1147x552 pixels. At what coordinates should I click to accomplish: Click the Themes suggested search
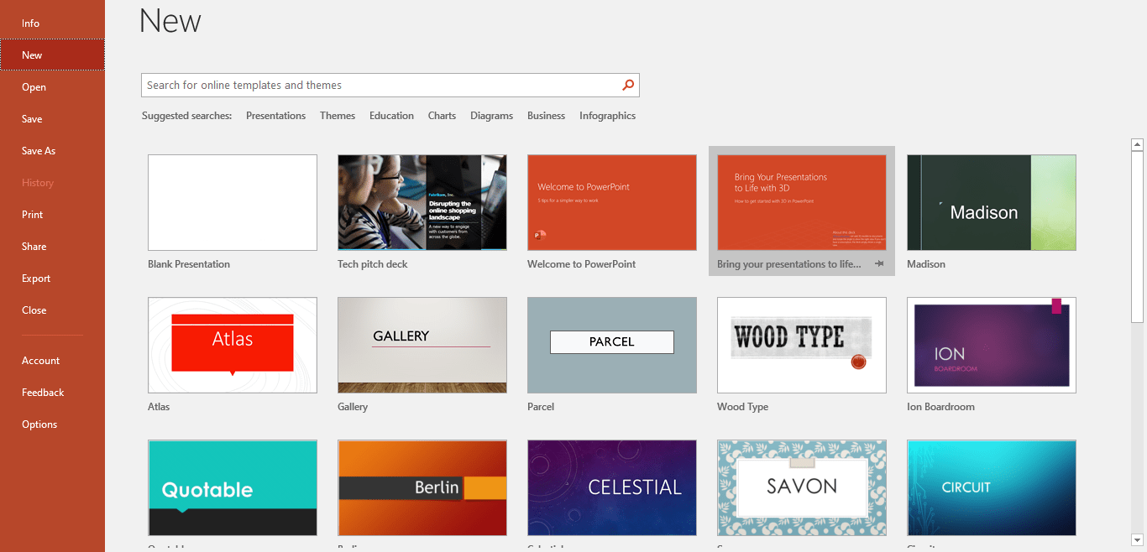338,116
